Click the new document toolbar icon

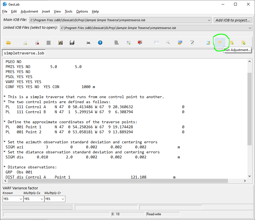25,43
